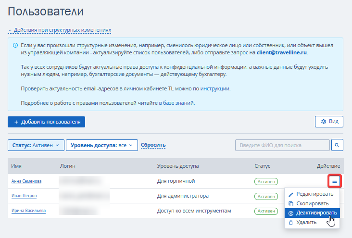Follow the инструкции link
The image size is (352, 238).
(x=214, y=88)
